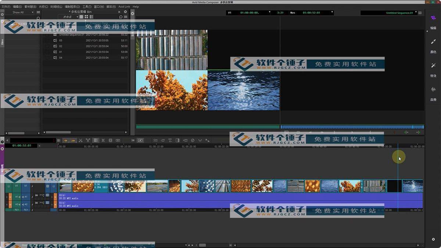Select the A1 03(G) MP2 audio clip
The height and width of the screenshot is (248, 441).
click(240, 197)
